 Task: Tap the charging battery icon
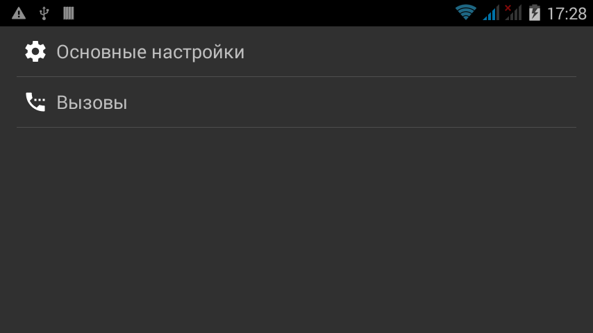coord(535,13)
